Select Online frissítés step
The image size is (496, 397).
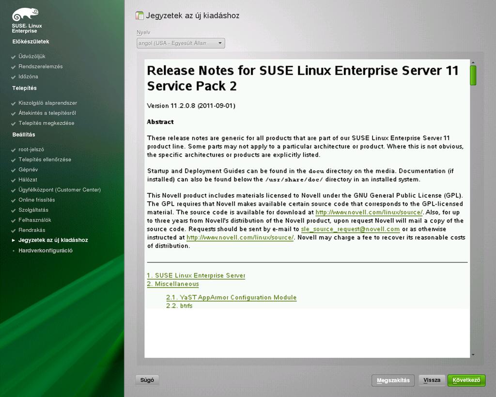(37, 200)
